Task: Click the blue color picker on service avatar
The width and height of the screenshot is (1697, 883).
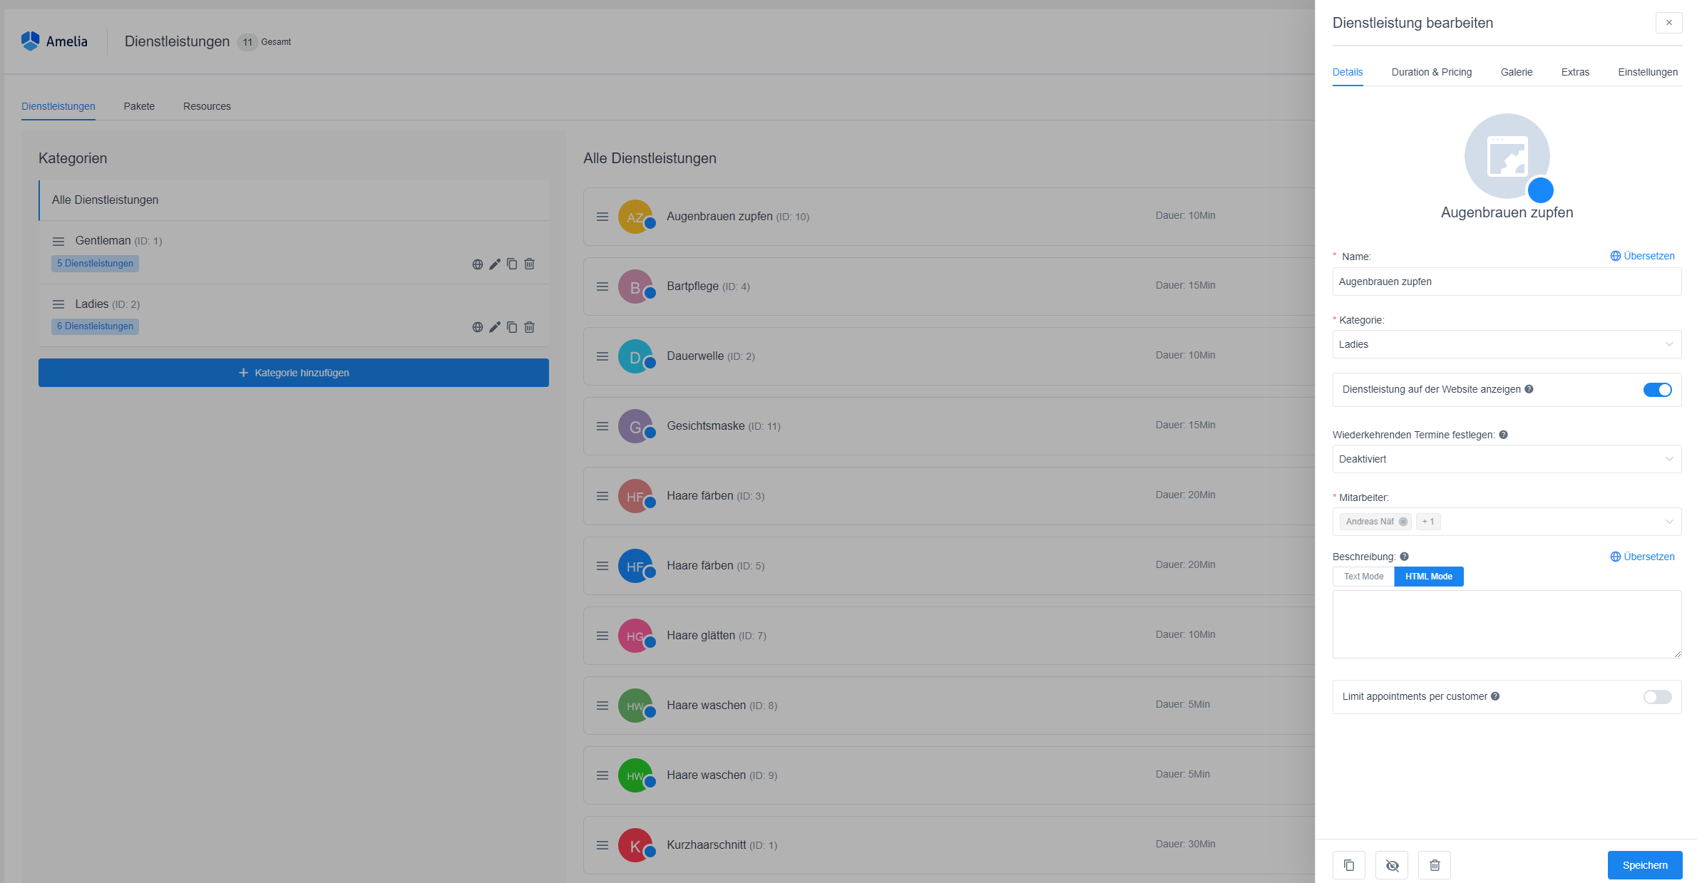Action: point(1540,190)
